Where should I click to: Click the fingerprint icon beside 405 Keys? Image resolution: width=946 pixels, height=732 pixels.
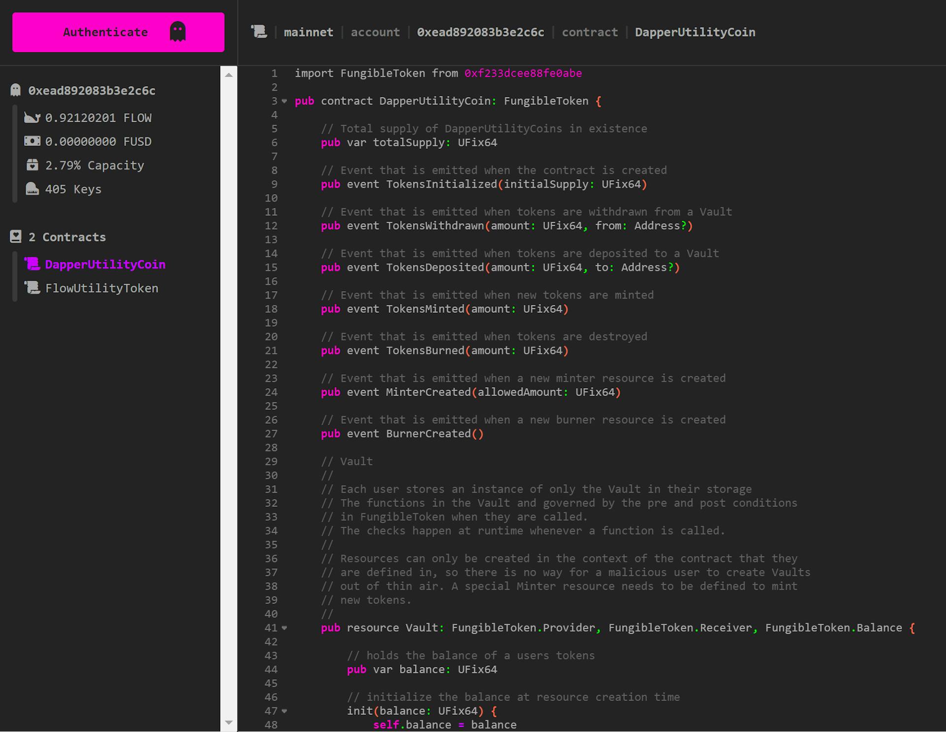pyautogui.click(x=32, y=189)
